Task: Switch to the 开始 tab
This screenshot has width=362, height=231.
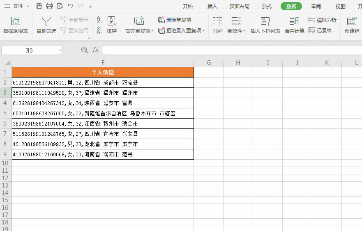Action: point(187,7)
